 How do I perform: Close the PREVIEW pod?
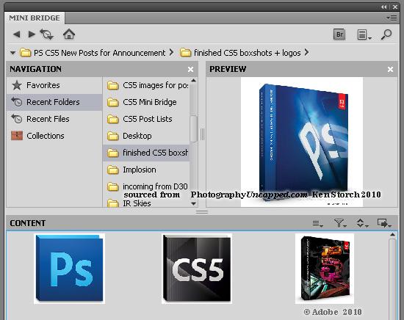[390, 69]
